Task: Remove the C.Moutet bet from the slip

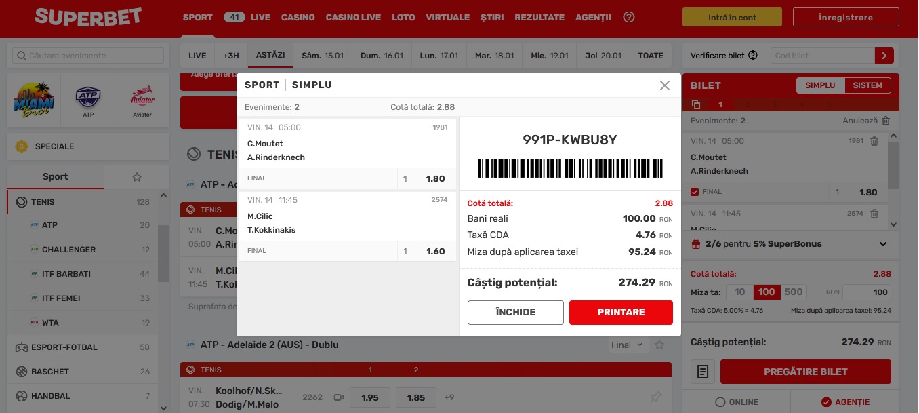Action: point(874,141)
